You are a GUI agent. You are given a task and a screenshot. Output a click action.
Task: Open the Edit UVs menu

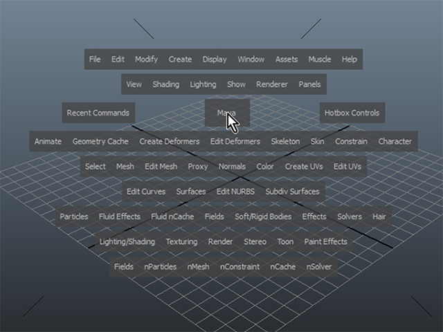coord(347,167)
